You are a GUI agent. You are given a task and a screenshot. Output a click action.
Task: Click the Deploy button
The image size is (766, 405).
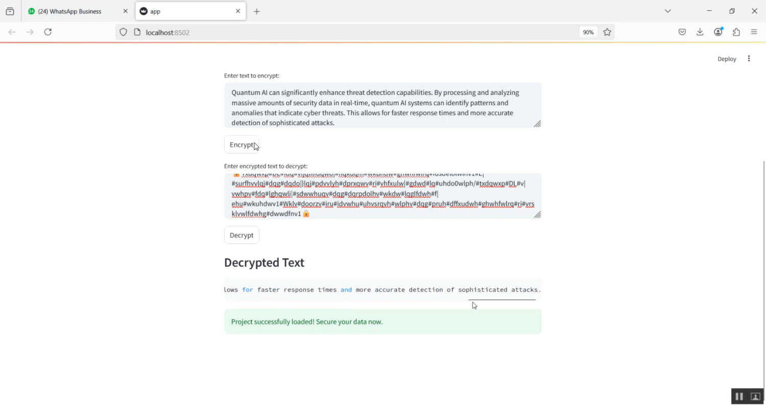point(727,59)
